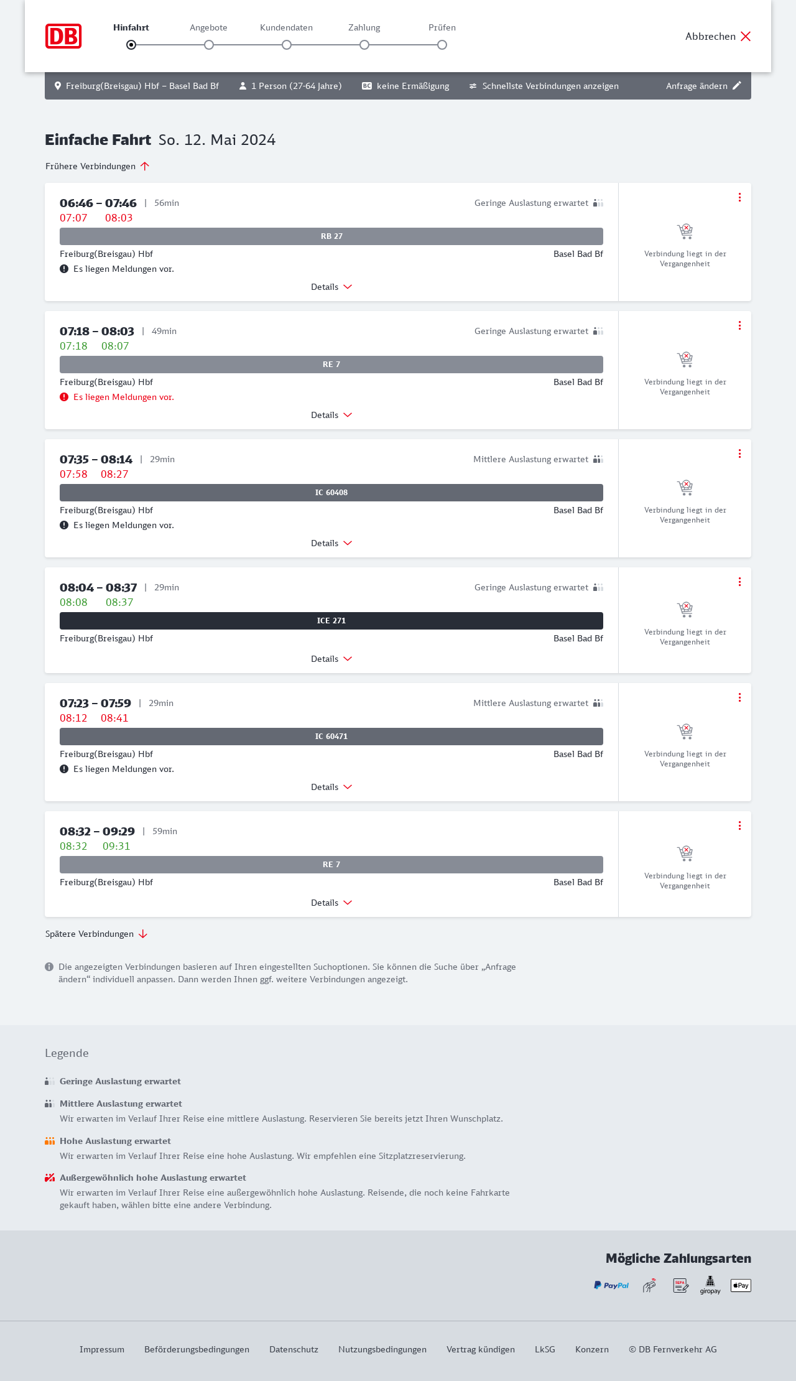Click the Zahlung step circle

[364, 45]
